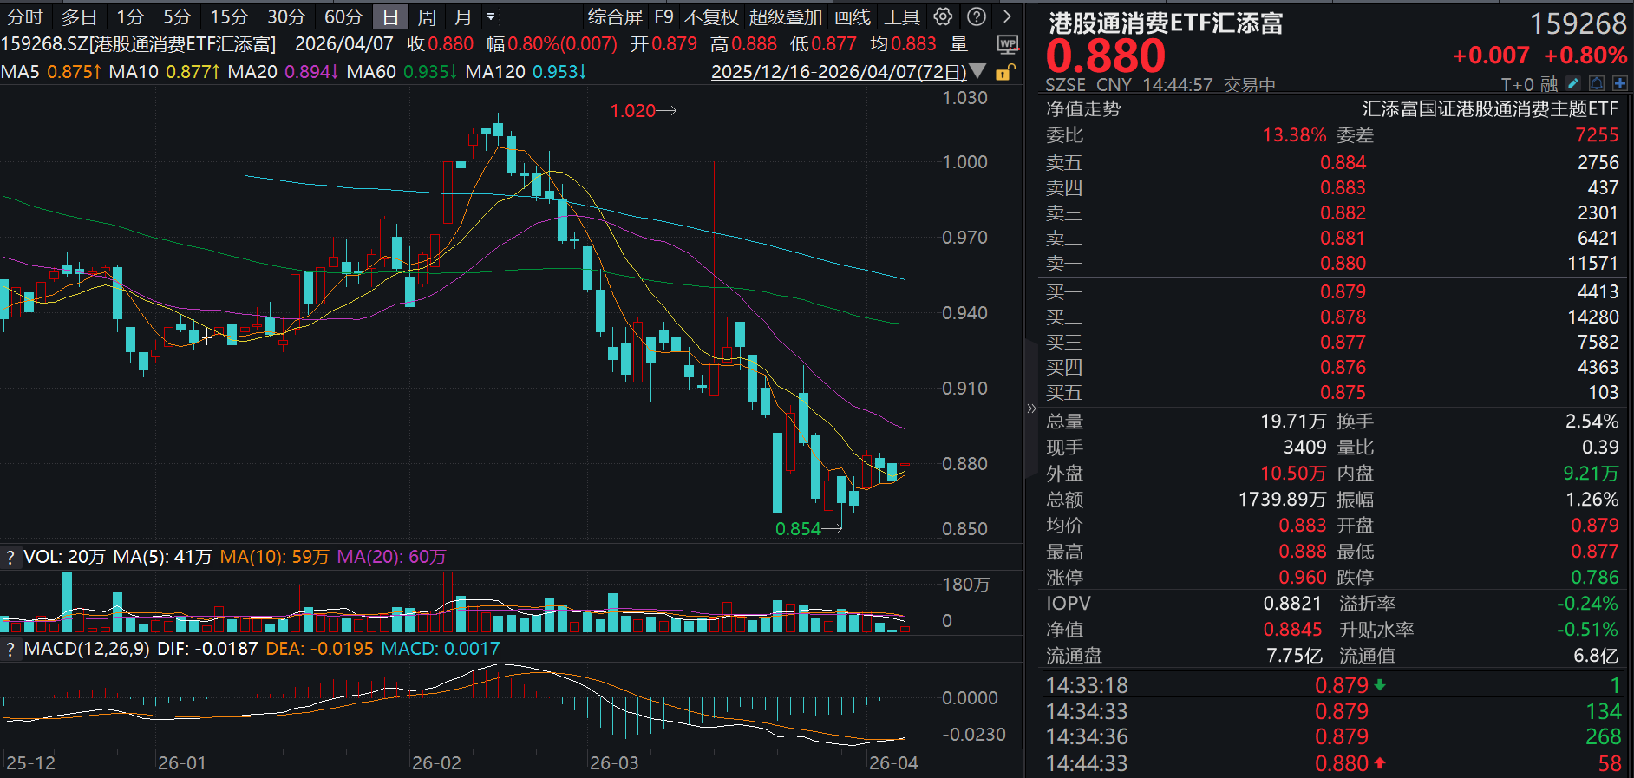
Task: Switch to 分时 intraday chart tab
Action: pos(24,16)
